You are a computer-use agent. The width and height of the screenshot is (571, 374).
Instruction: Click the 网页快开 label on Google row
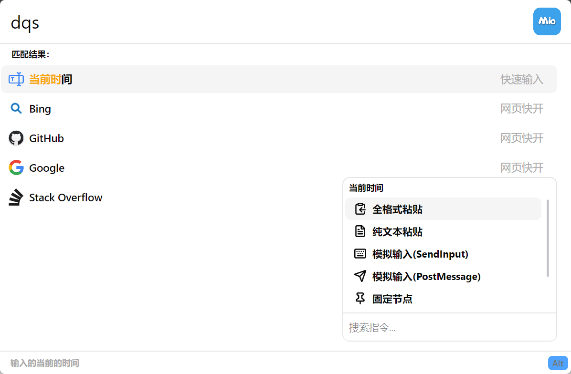(522, 167)
